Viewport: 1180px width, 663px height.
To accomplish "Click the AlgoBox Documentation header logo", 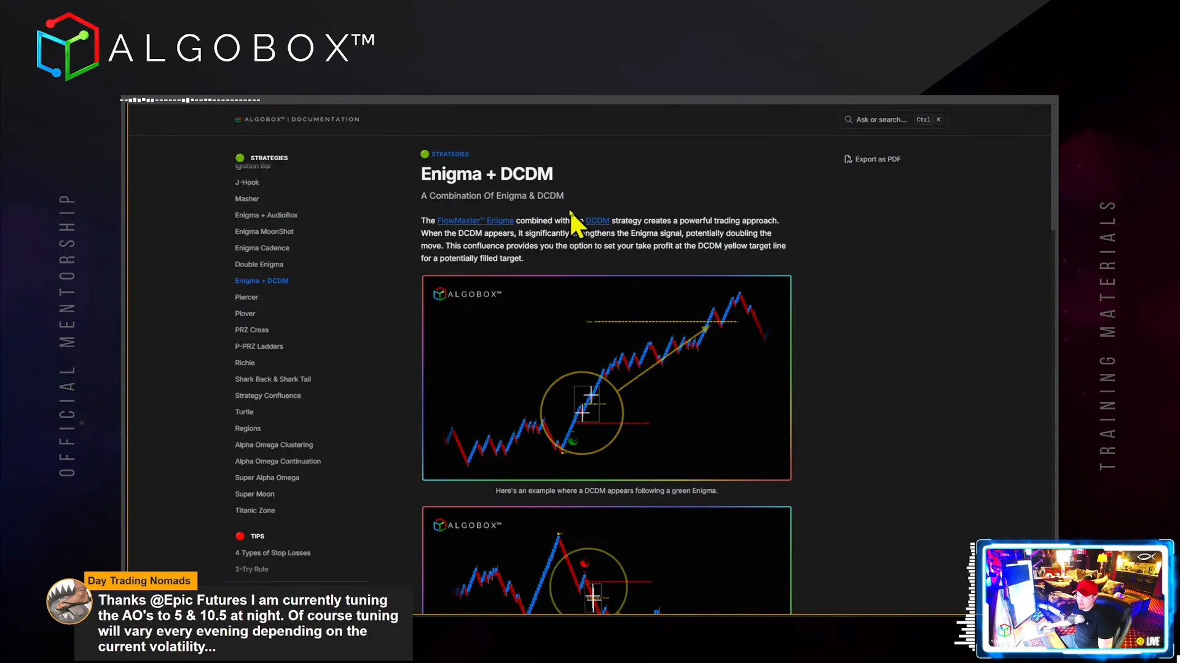I will [297, 119].
